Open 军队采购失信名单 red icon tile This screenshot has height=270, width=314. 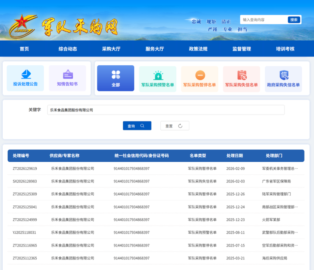coord(241,79)
